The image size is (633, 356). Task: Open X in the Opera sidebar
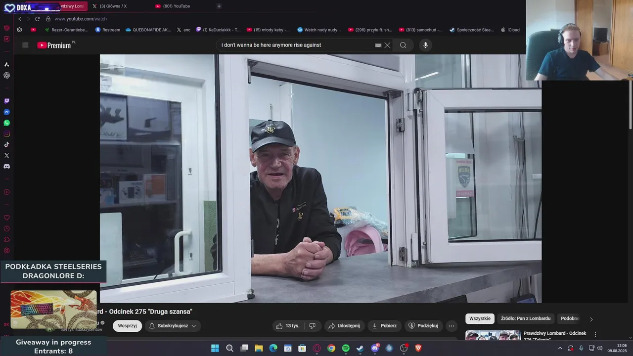coord(6,155)
